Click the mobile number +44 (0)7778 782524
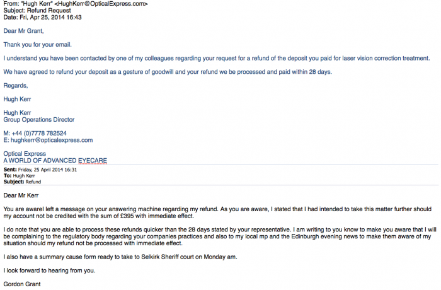441x290 pixels. 39,133
